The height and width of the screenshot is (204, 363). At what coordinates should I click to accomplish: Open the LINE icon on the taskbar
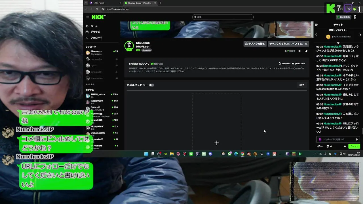pyautogui.click(x=191, y=154)
